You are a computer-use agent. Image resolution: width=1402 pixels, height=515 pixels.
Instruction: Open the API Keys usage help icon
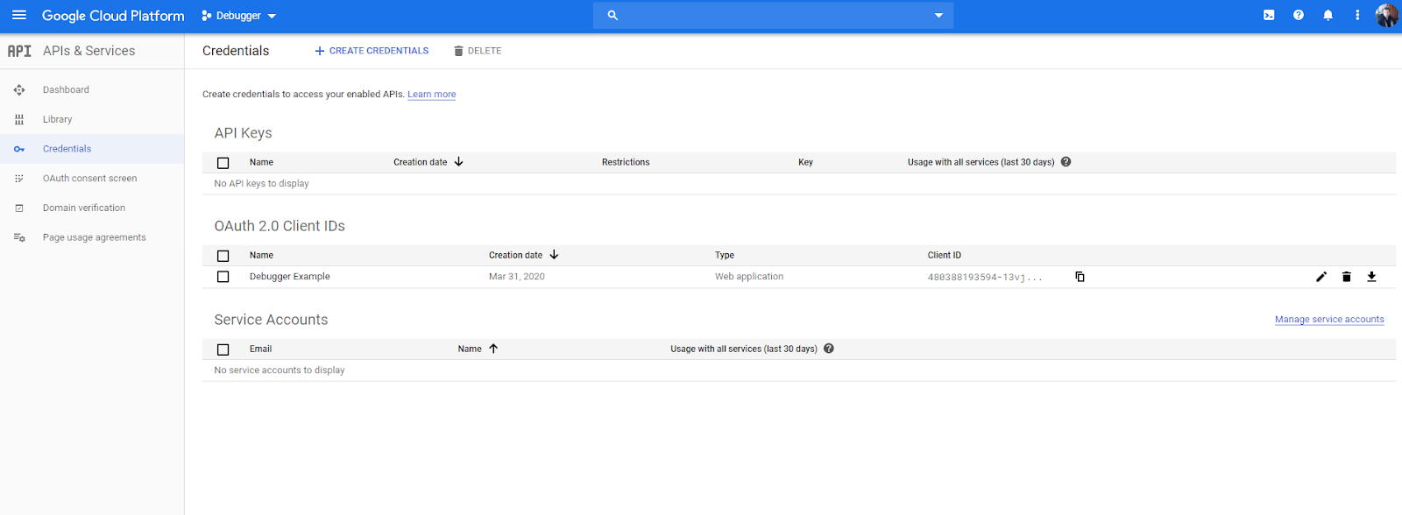pos(1066,162)
